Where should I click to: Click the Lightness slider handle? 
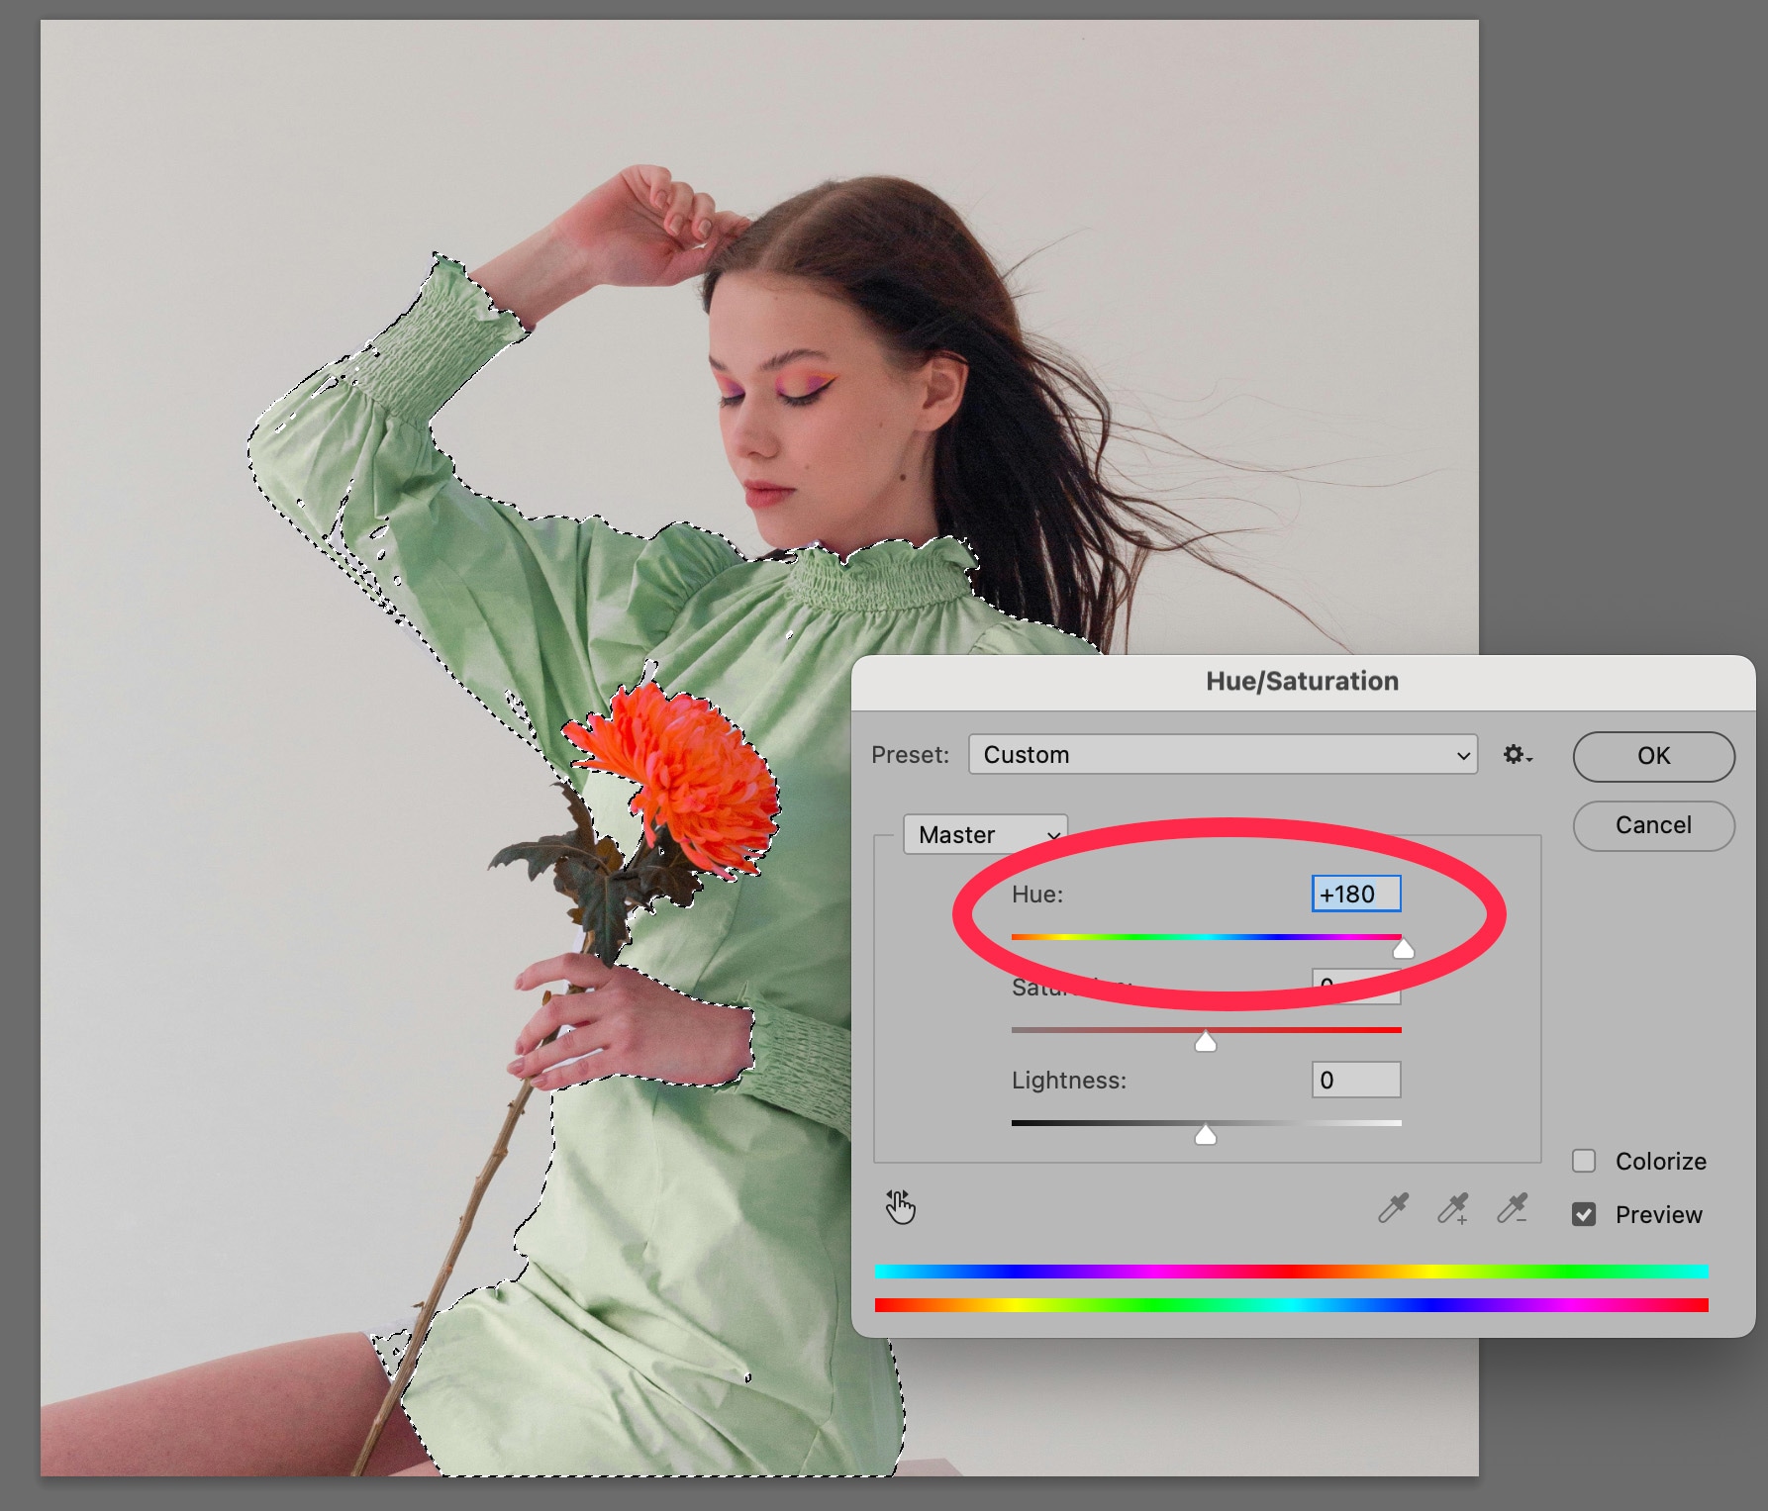click(1205, 1135)
